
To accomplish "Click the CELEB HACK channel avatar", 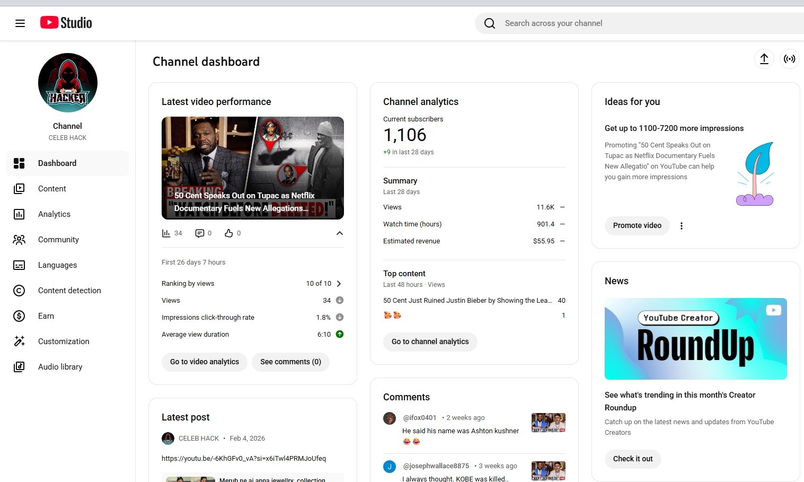I will (68, 83).
